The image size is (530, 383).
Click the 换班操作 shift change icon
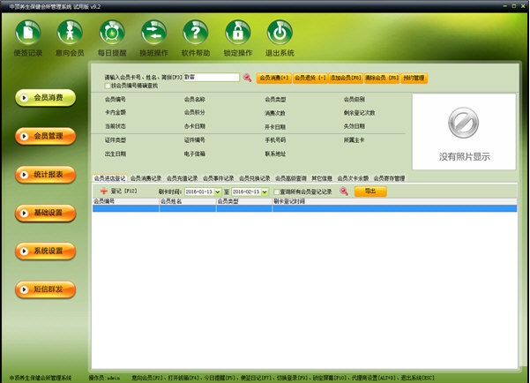coord(153,33)
